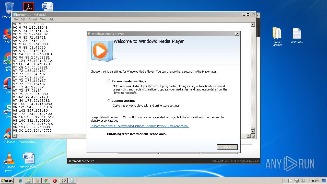The image size is (327, 184).
Task: Open the Help menu in Notepad
Action: pos(52,19)
